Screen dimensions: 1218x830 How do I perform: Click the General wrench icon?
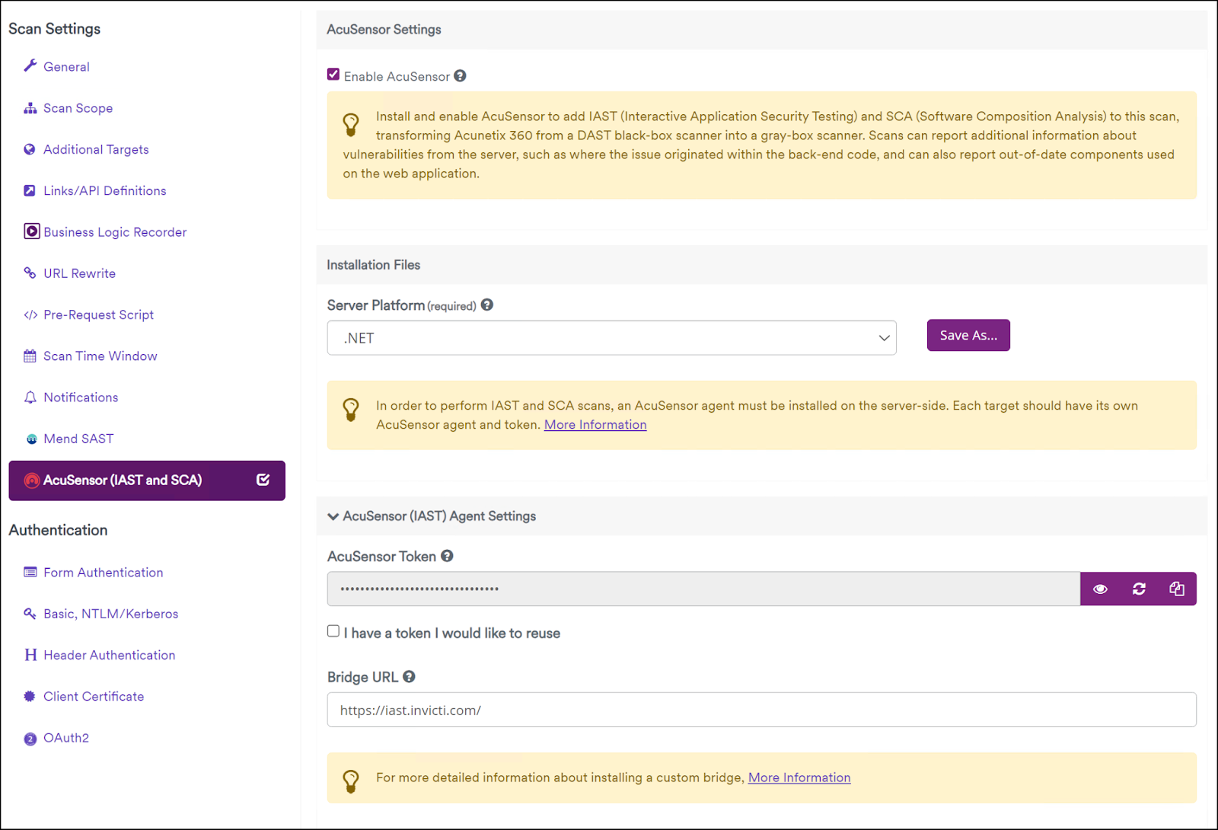[x=30, y=65]
